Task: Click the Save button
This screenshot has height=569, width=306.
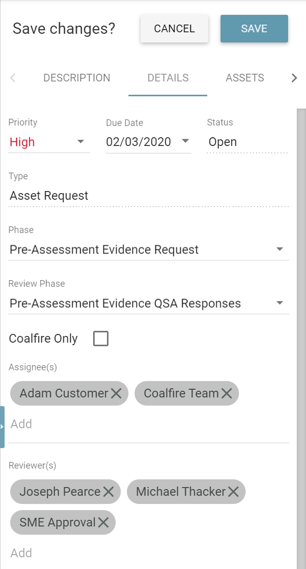Action: [254, 29]
